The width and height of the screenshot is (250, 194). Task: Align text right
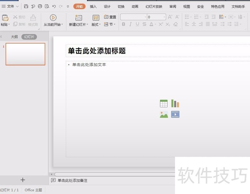point(201,24)
